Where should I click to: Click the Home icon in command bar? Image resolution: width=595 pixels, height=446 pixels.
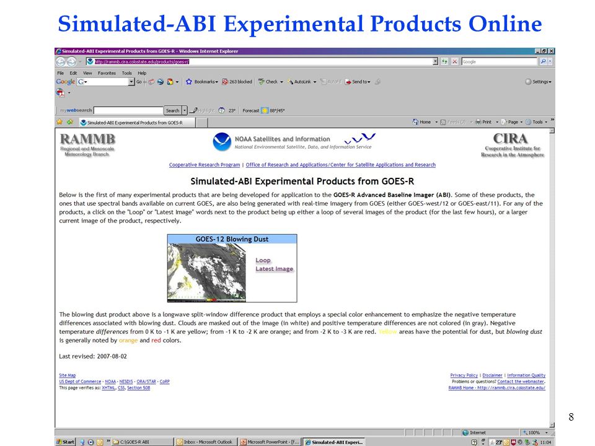pos(415,122)
